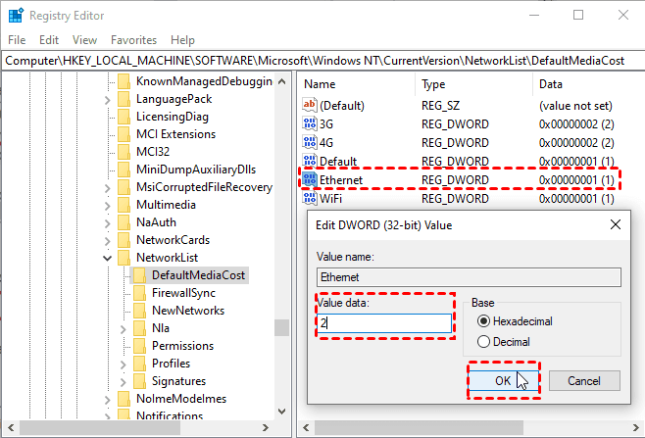645x438 pixels.
Task: Click the NetworkList folder icon
Action: pos(124,258)
